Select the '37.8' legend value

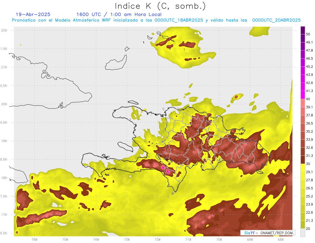[310, 115]
